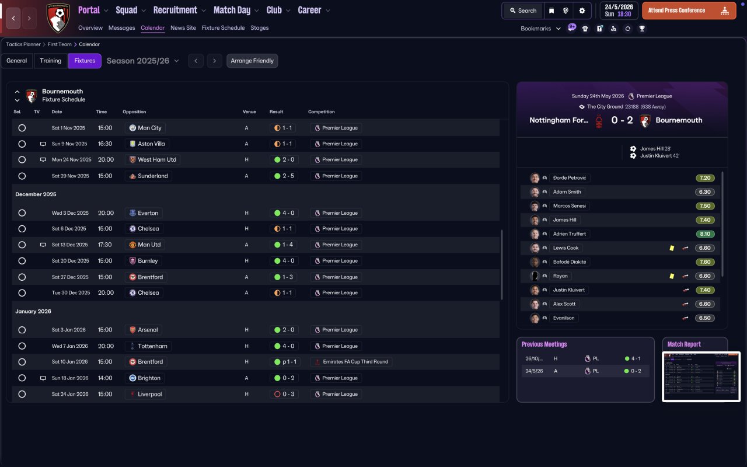This screenshot has height=467, width=747.
Task: Click the circular arrows icon in bookmarks bar
Action: [627, 29]
